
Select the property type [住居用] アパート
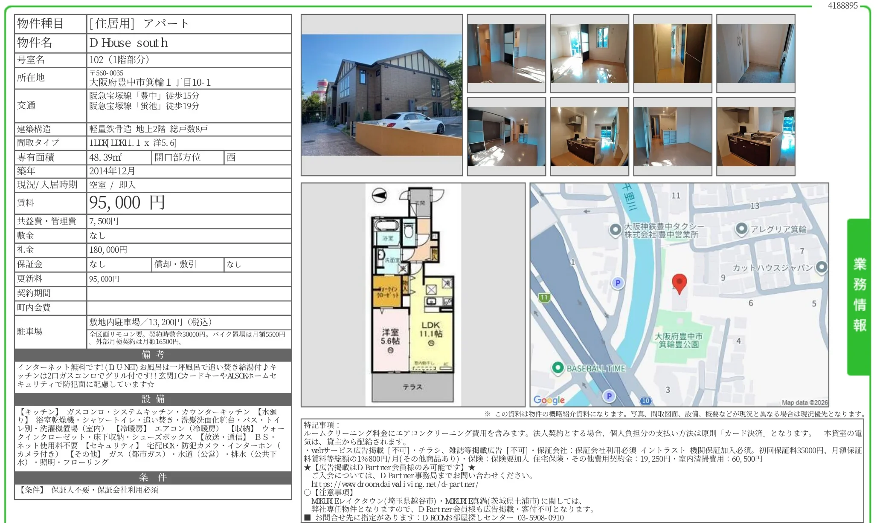139,24
